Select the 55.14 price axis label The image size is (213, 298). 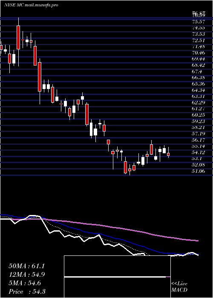click(199, 146)
